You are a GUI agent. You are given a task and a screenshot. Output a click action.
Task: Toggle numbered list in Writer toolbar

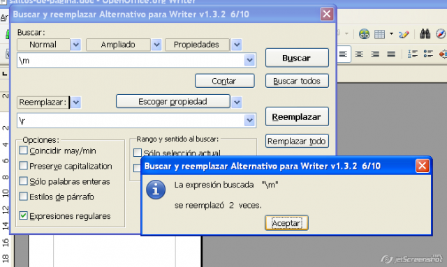pyautogui.click(x=413, y=54)
